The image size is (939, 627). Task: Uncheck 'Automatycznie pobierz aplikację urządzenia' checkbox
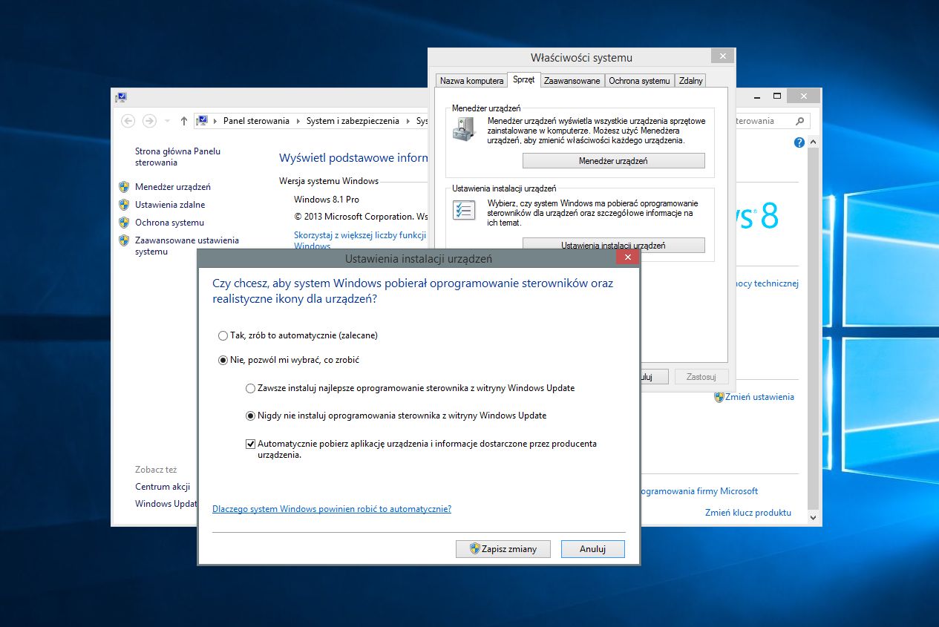point(250,444)
